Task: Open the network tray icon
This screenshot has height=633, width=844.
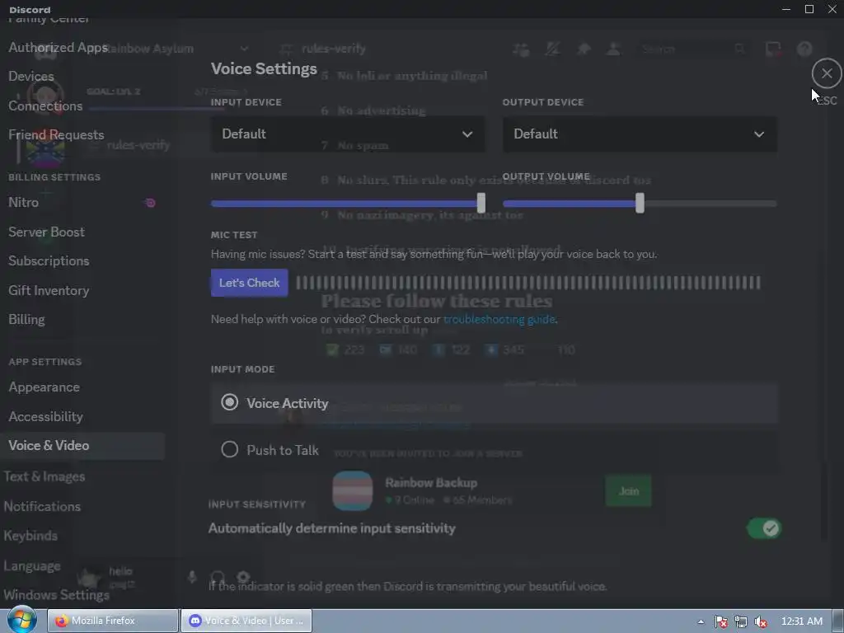Action: click(x=741, y=621)
